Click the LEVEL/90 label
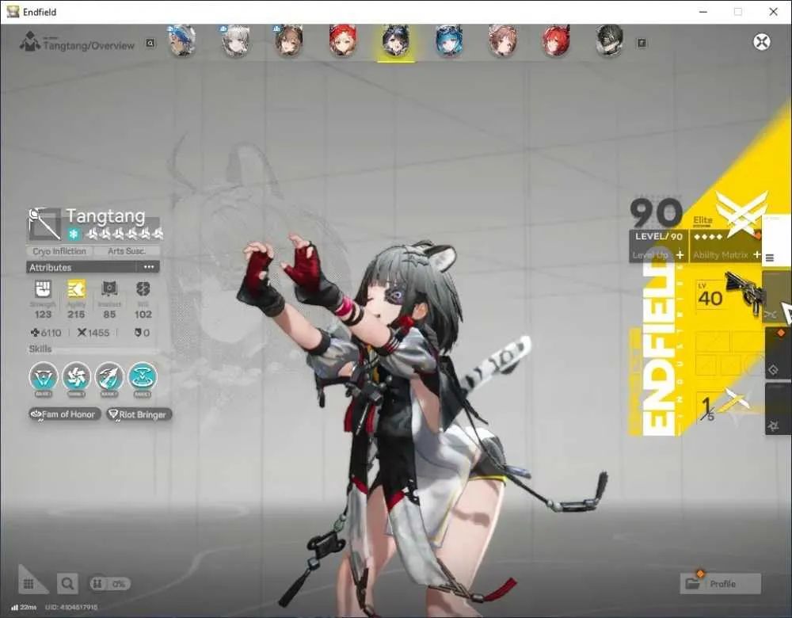The width and height of the screenshot is (792, 618). point(659,236)
